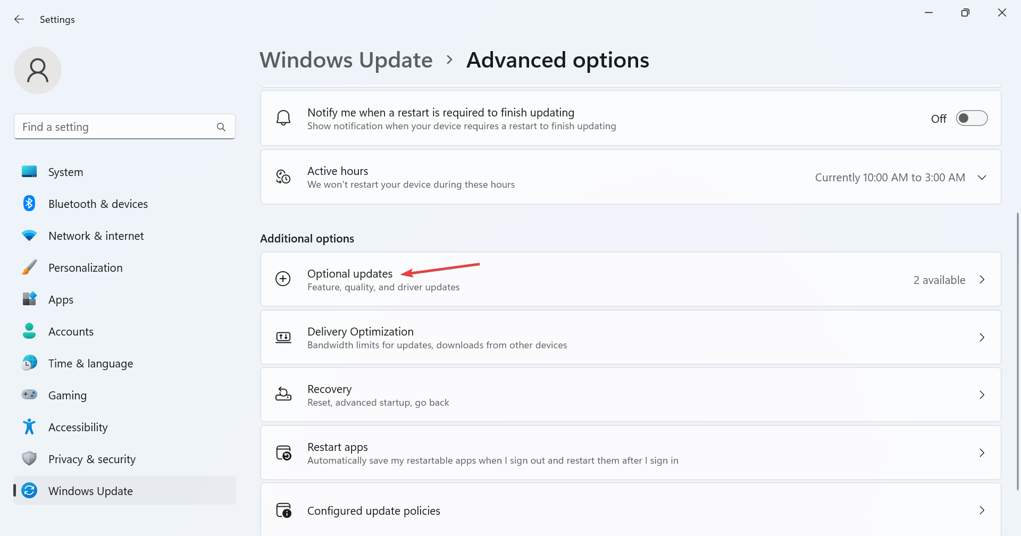The height and width of the screenshot is (536, 1021).
Task: Open Delivery Optimization title
Action: (x=361, y=331)
